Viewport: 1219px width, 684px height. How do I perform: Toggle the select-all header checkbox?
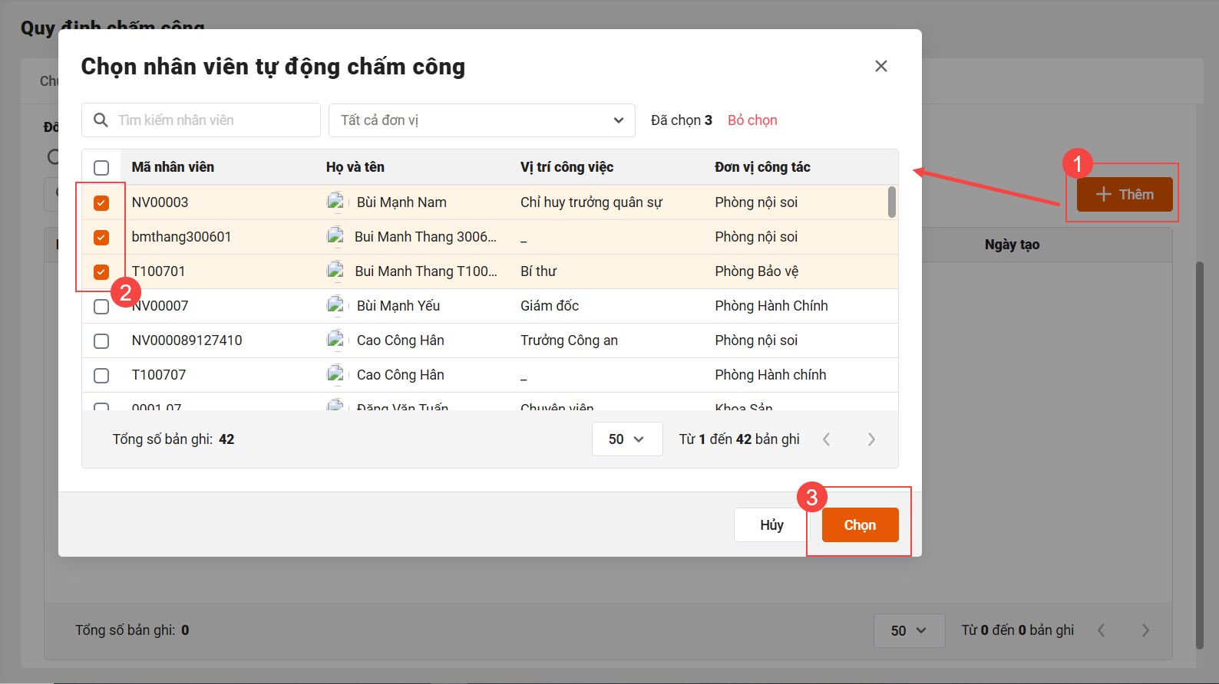point(101,168)
